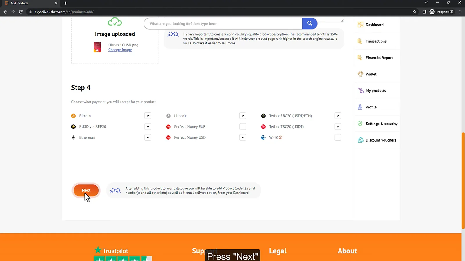
Task: Open the browser tab search dropdown
Action: point(426,3)
